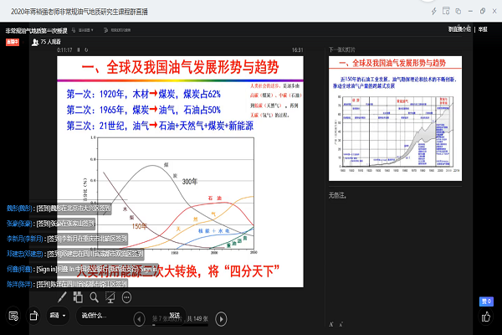The height and width of the screenshot is (335, 502).
Task: Give a thumbs-up like
Action: point(487,316)
